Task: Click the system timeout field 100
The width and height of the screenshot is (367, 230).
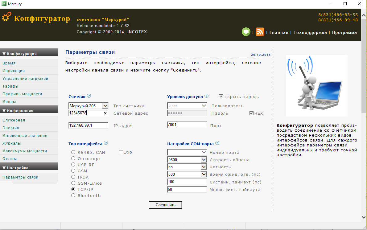Action: 187,182
